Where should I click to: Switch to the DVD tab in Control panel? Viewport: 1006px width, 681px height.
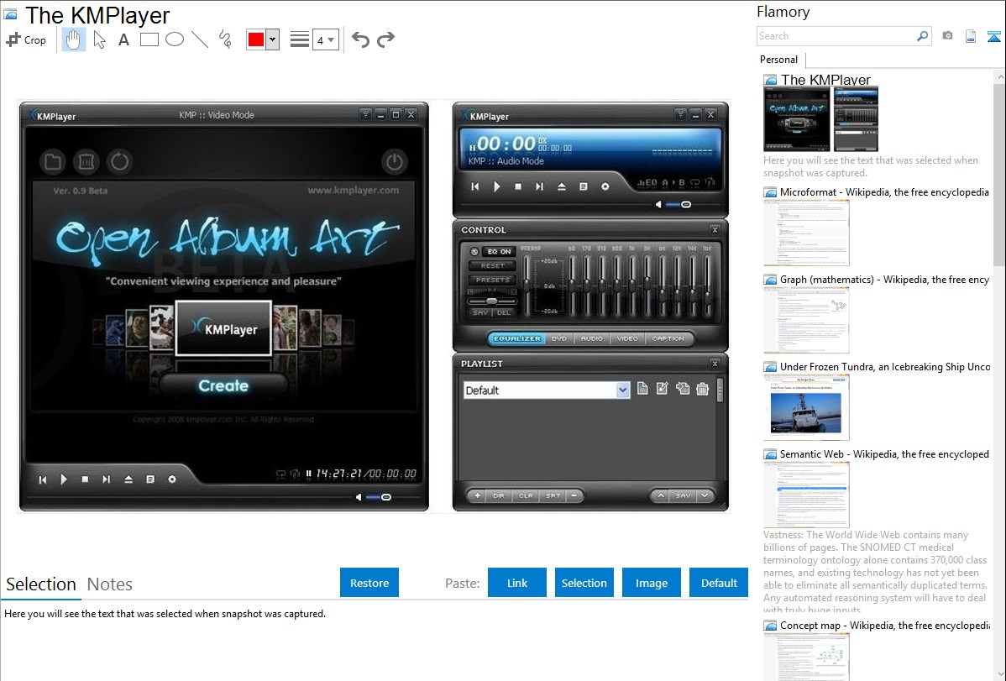[558, 339]
